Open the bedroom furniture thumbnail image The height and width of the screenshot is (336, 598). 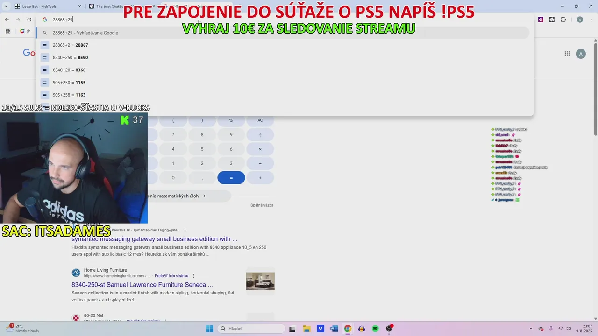[x=260, y=281]
